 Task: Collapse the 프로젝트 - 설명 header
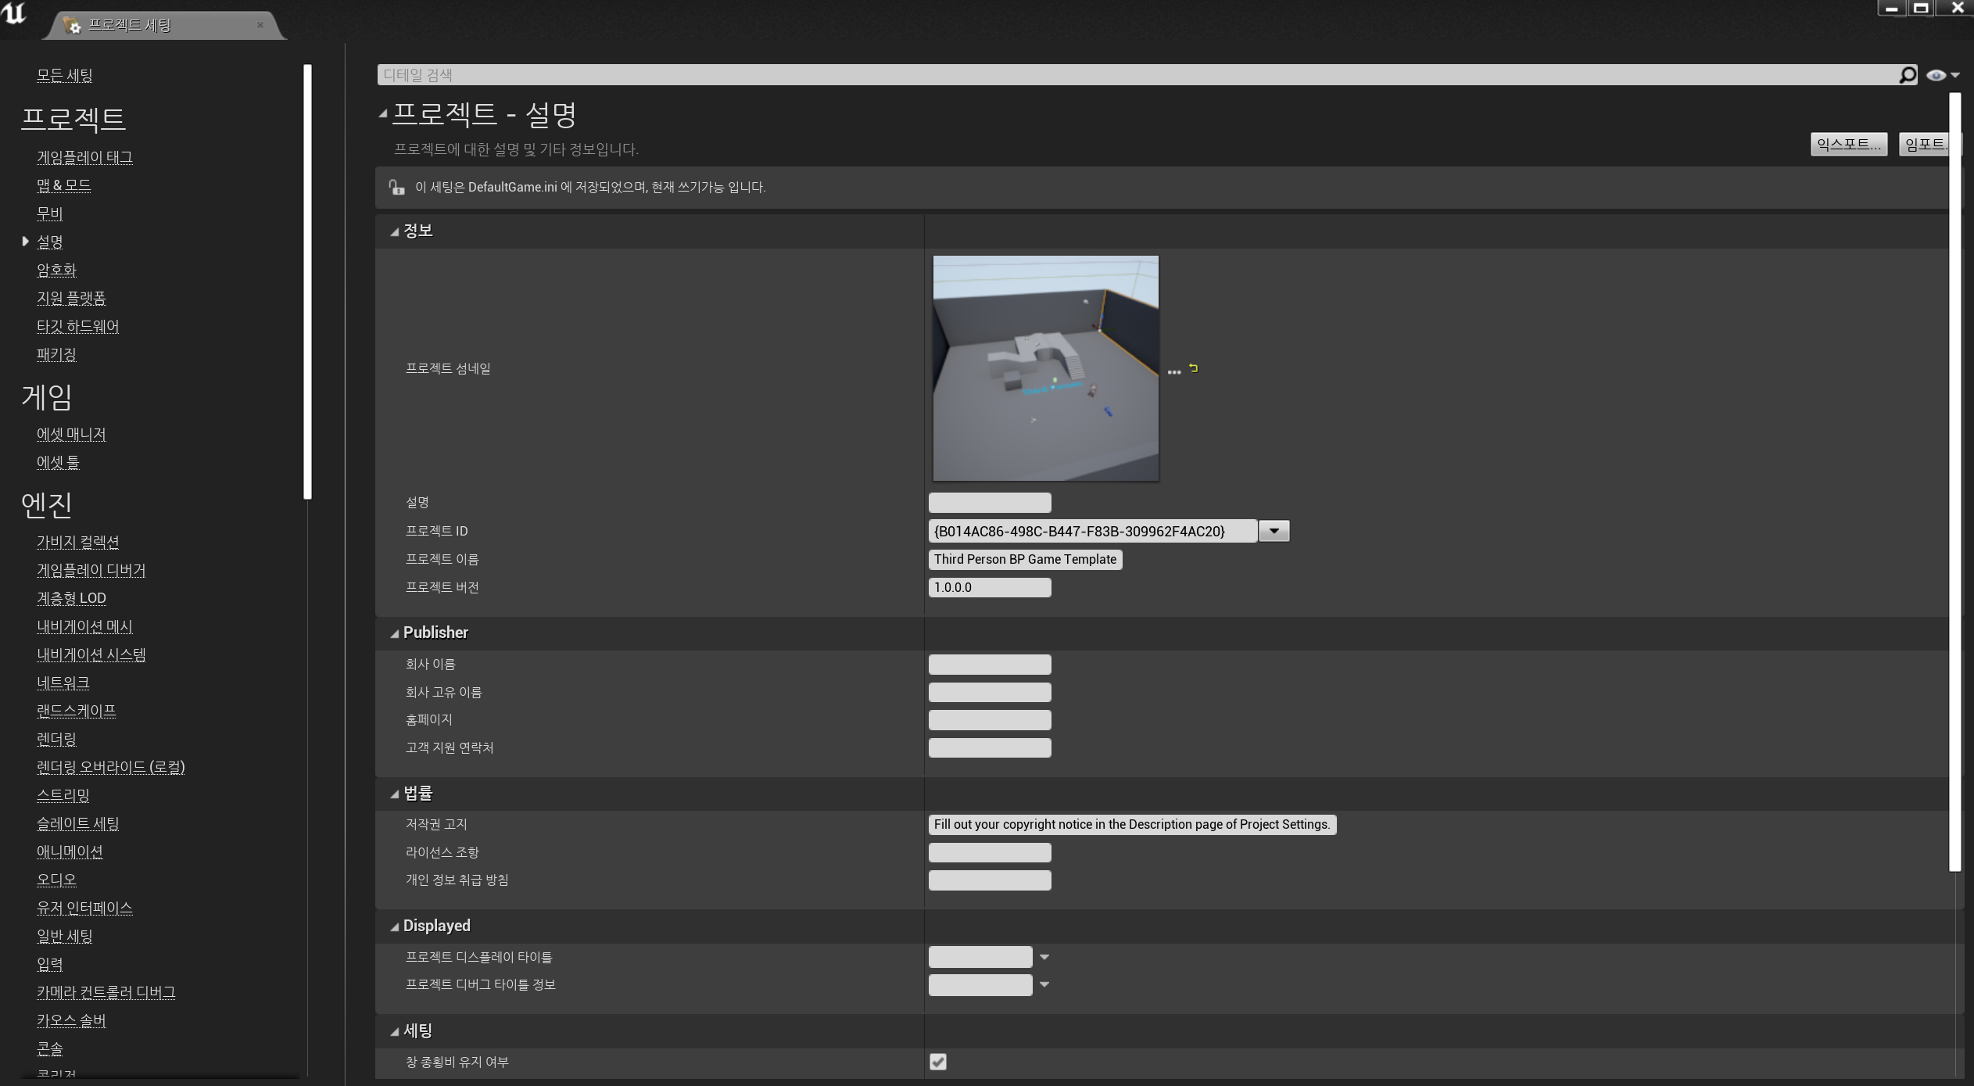point(383,114)
